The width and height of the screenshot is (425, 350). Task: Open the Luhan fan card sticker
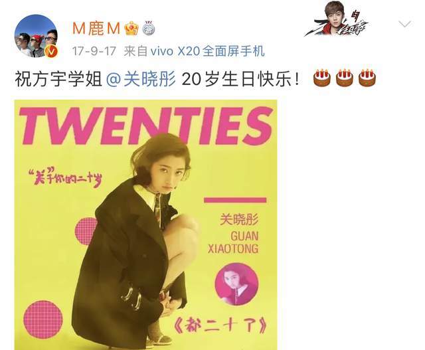coord(337,19)
